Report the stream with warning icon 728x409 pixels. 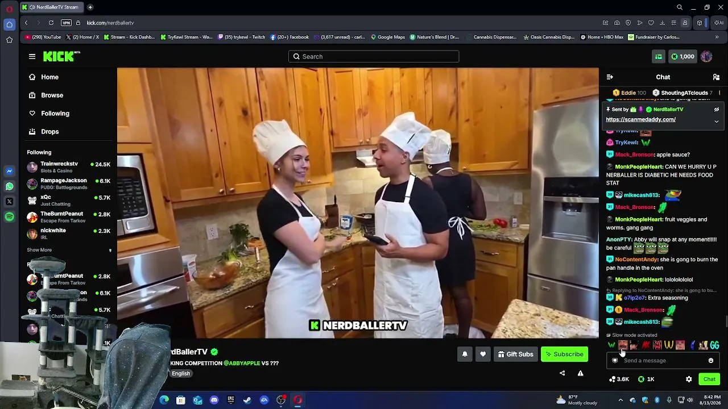click(581, 373)
